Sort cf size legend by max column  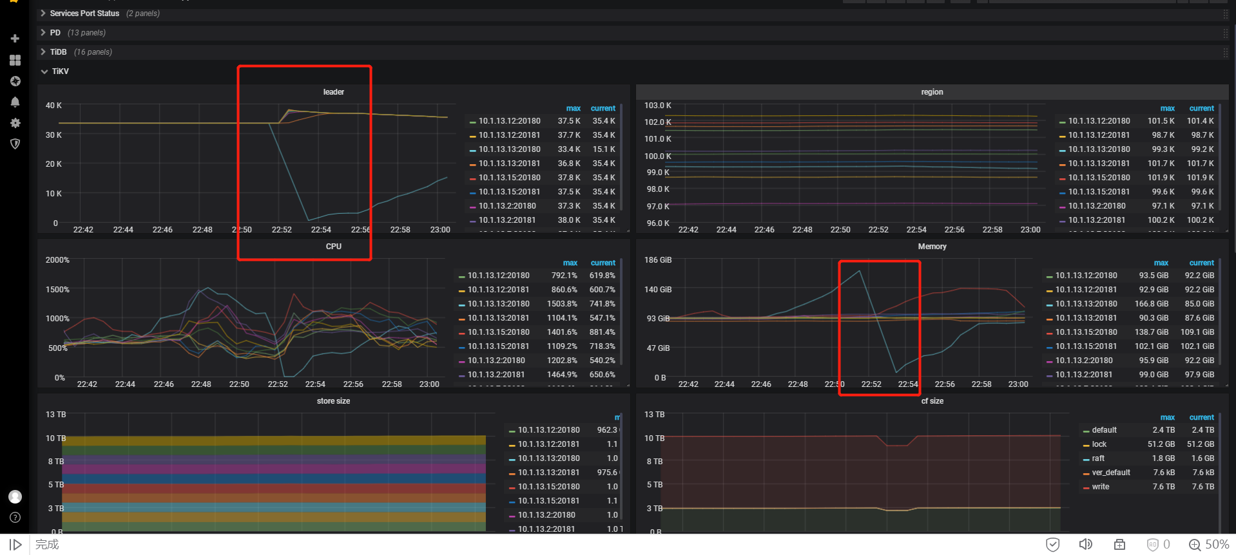[x=1167, y=418]
